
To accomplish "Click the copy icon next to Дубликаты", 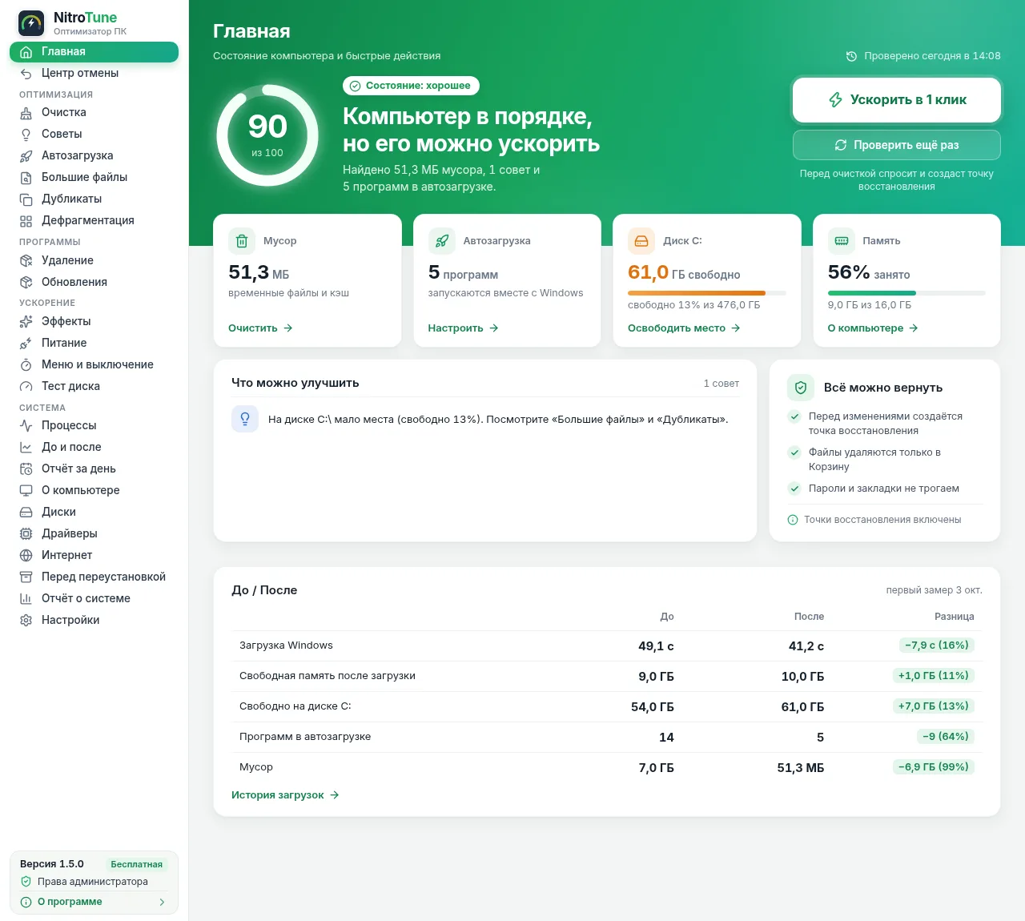I will [26, 199].
